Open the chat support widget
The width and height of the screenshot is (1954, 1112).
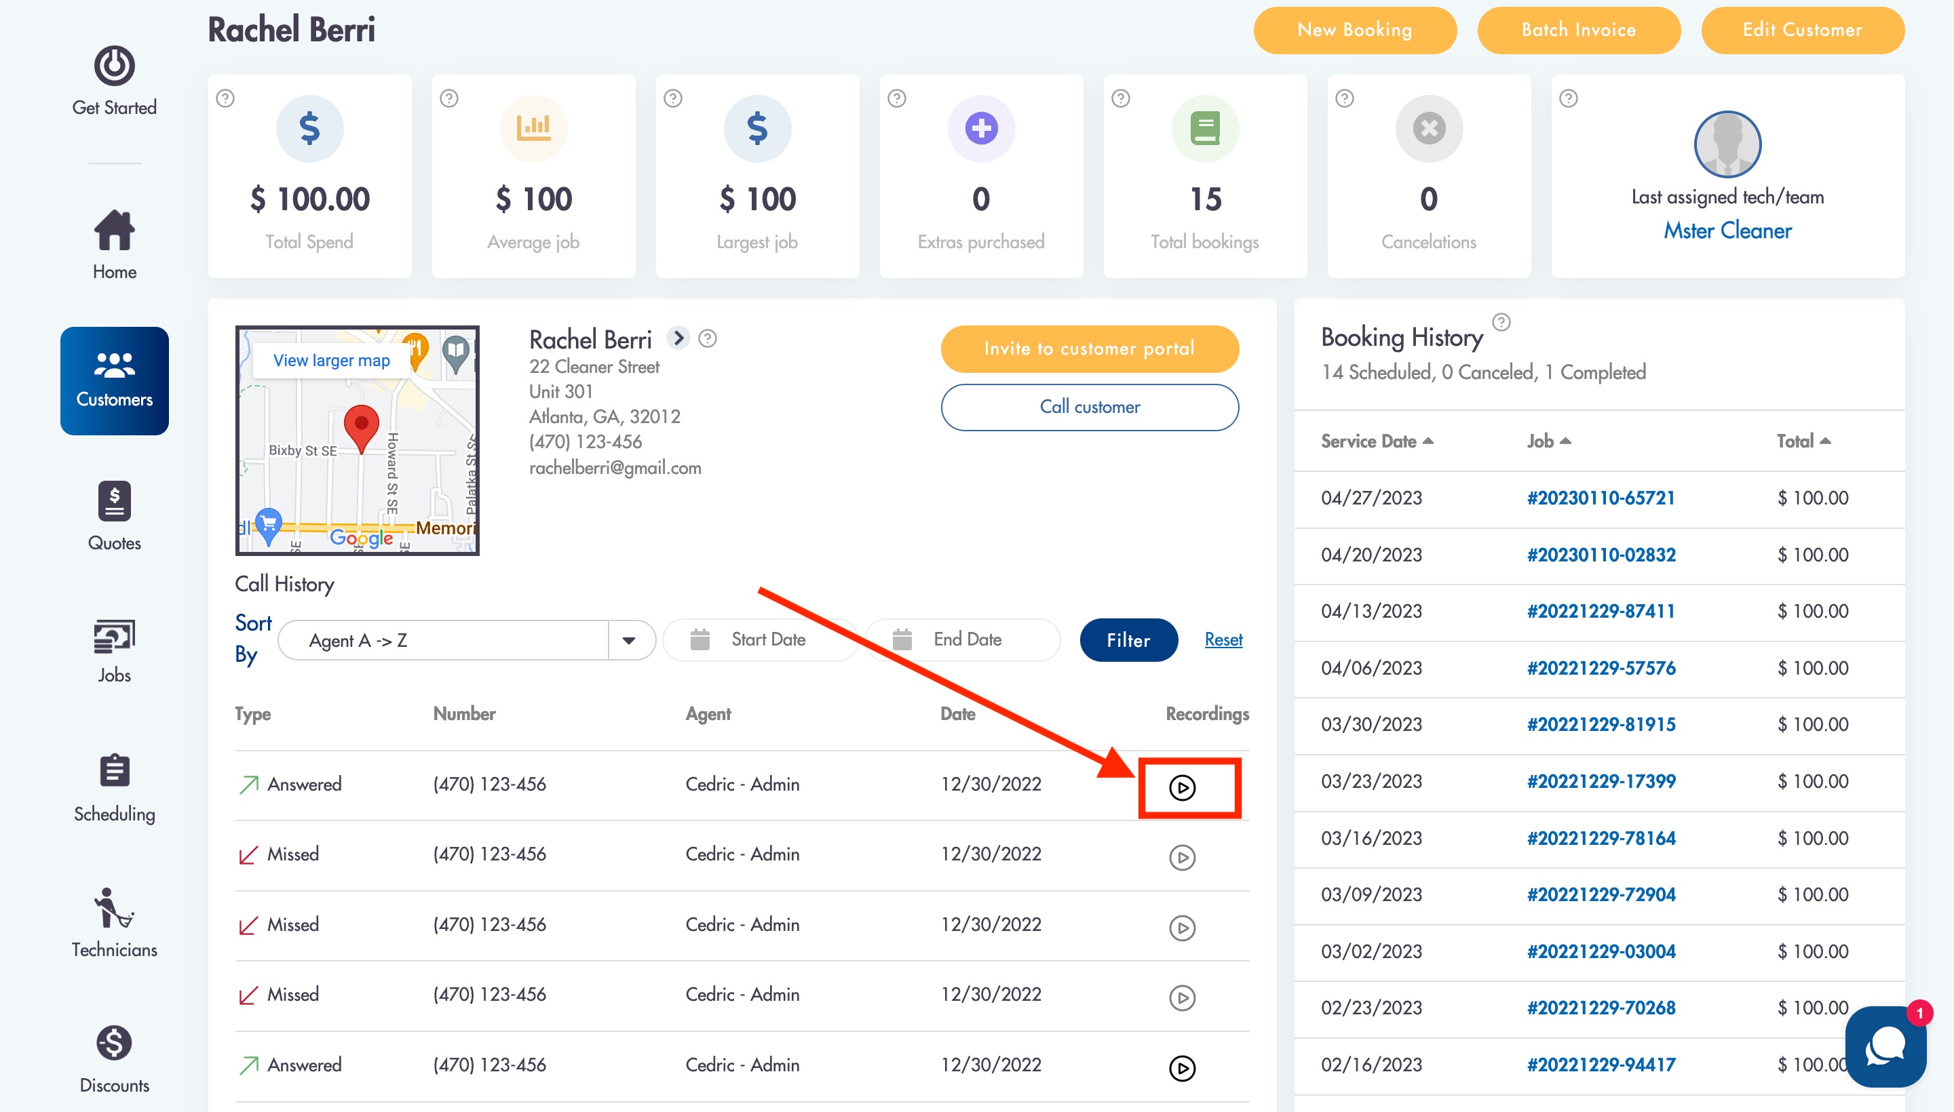[1885, 1046]
